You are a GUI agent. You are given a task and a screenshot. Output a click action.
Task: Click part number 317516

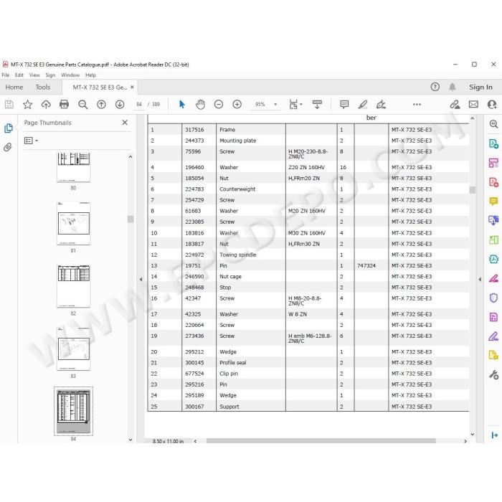(x=194, y=130)
